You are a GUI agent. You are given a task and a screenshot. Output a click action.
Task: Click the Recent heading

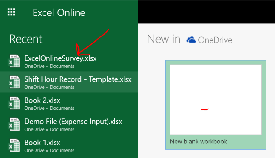pyautogui.click(x=26, y=39)
